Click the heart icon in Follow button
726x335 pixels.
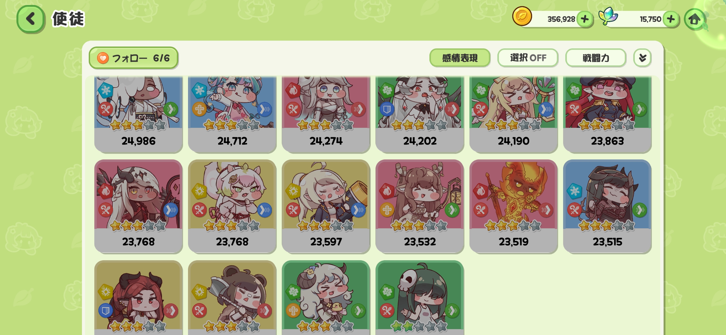(x=103, y=58)
